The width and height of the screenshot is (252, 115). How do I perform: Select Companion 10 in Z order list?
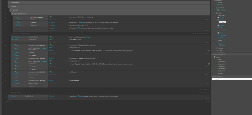(222, 68)
